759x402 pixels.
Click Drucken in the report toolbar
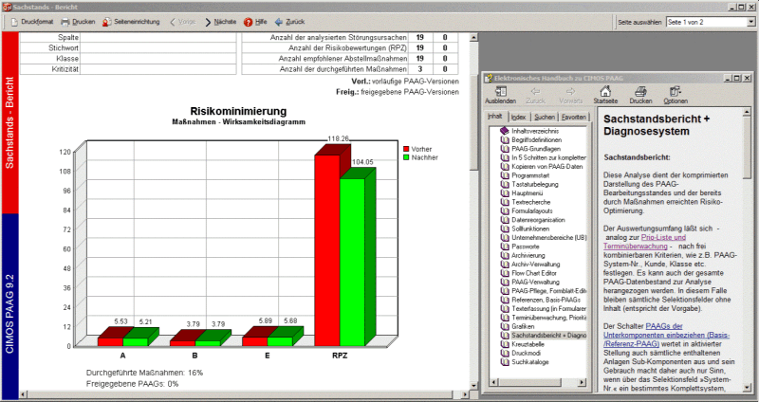78,20
